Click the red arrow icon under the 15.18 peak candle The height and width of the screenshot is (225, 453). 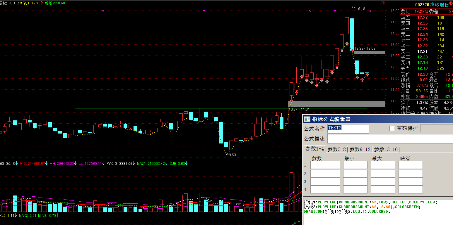point(352,51)
